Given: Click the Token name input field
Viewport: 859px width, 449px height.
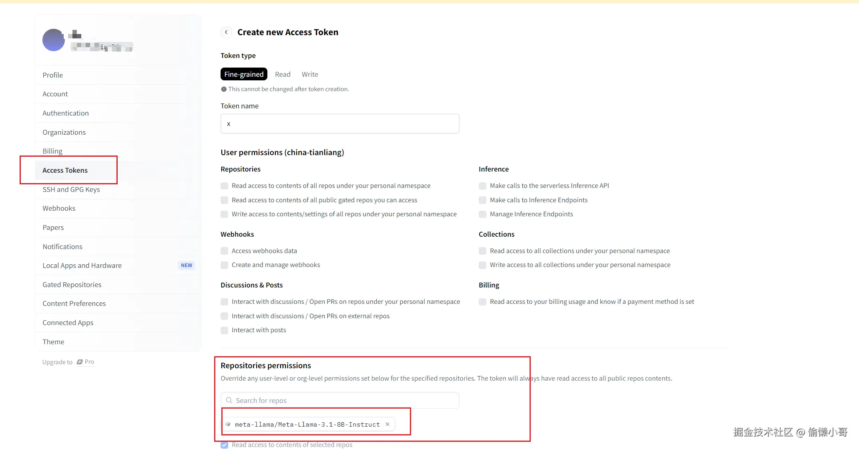Looking at the screenshot, I should (x=339, y=124).
